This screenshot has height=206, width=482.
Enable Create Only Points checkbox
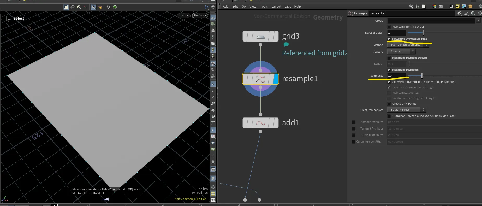coord(389,104)
